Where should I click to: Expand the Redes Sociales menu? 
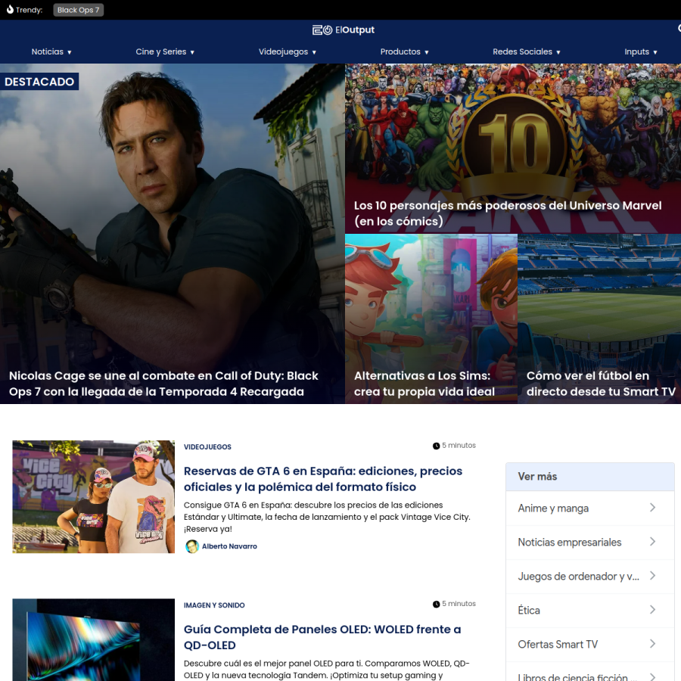pos(527,51)
